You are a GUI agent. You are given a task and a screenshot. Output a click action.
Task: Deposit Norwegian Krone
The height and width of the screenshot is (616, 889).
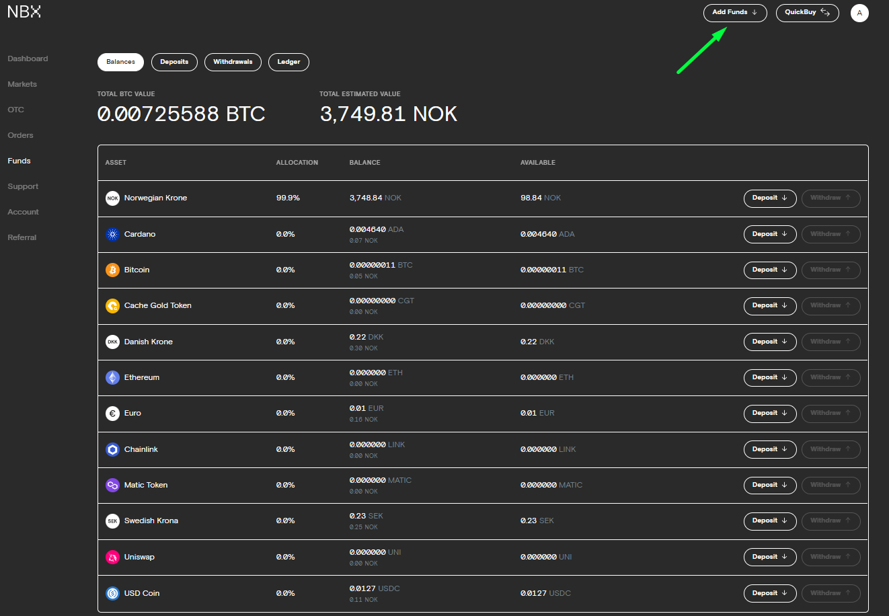(769, 198)
